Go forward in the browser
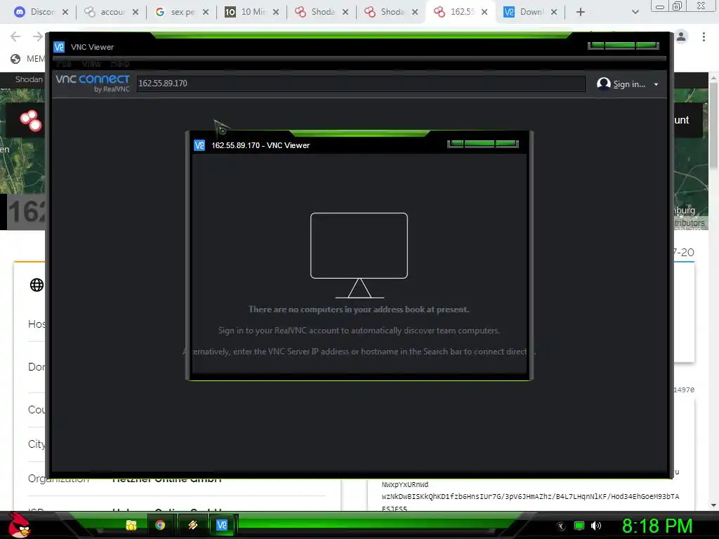The height and width of the screenshot is (539, 719). coord(38,36)
